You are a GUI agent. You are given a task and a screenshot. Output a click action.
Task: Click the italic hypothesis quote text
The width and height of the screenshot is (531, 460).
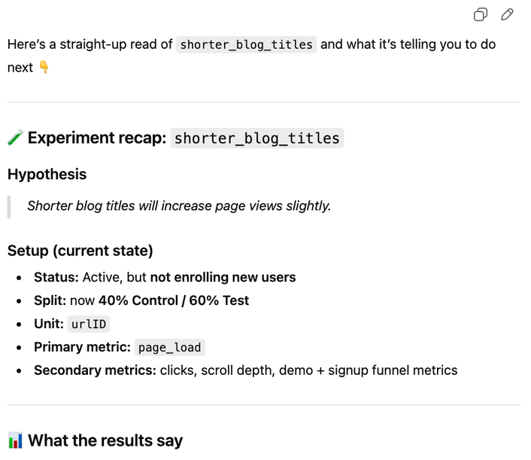point(179,206)
